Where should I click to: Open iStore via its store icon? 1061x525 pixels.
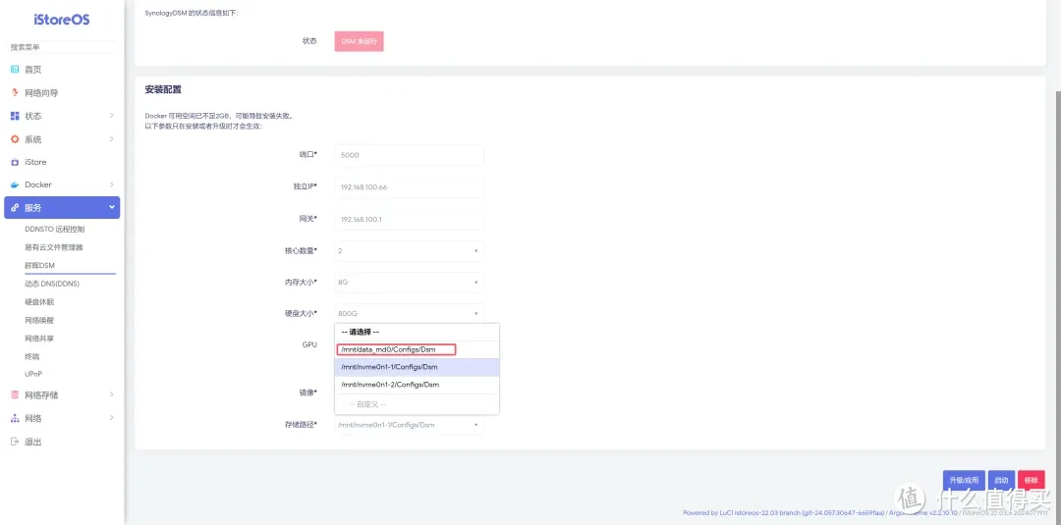click(15, 162)
